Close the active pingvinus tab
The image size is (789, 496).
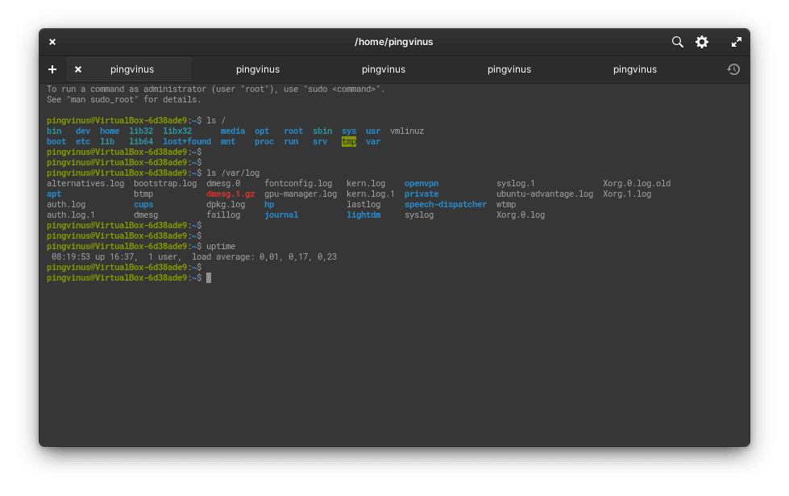click(x=78, y=69)
